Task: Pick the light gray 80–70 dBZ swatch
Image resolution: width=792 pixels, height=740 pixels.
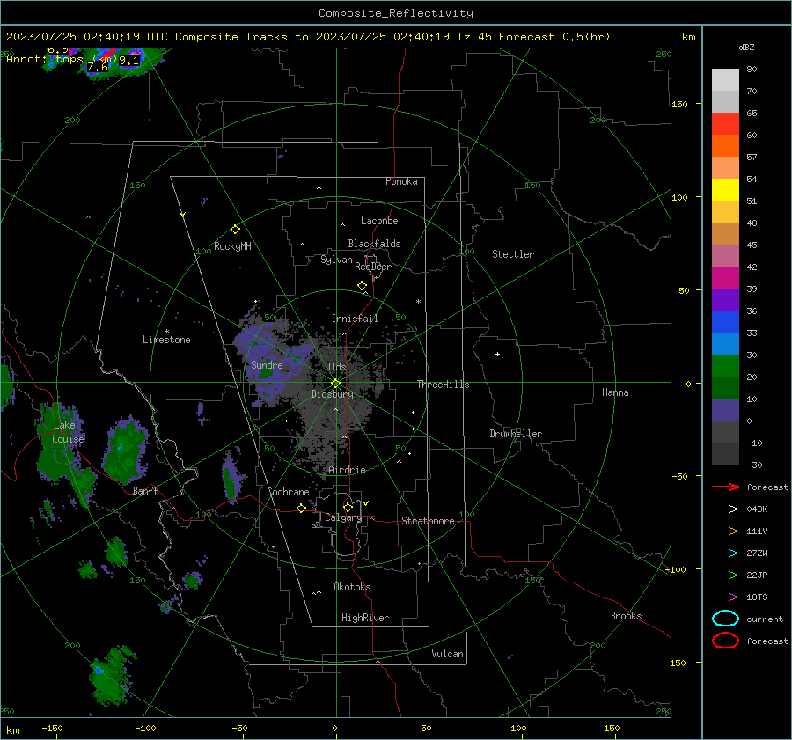Action: [725, 80]
